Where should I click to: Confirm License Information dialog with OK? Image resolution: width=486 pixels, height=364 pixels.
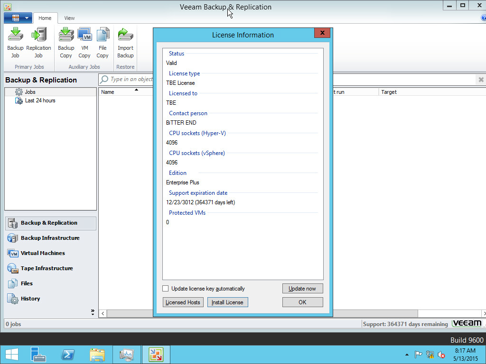click(302, 302)
